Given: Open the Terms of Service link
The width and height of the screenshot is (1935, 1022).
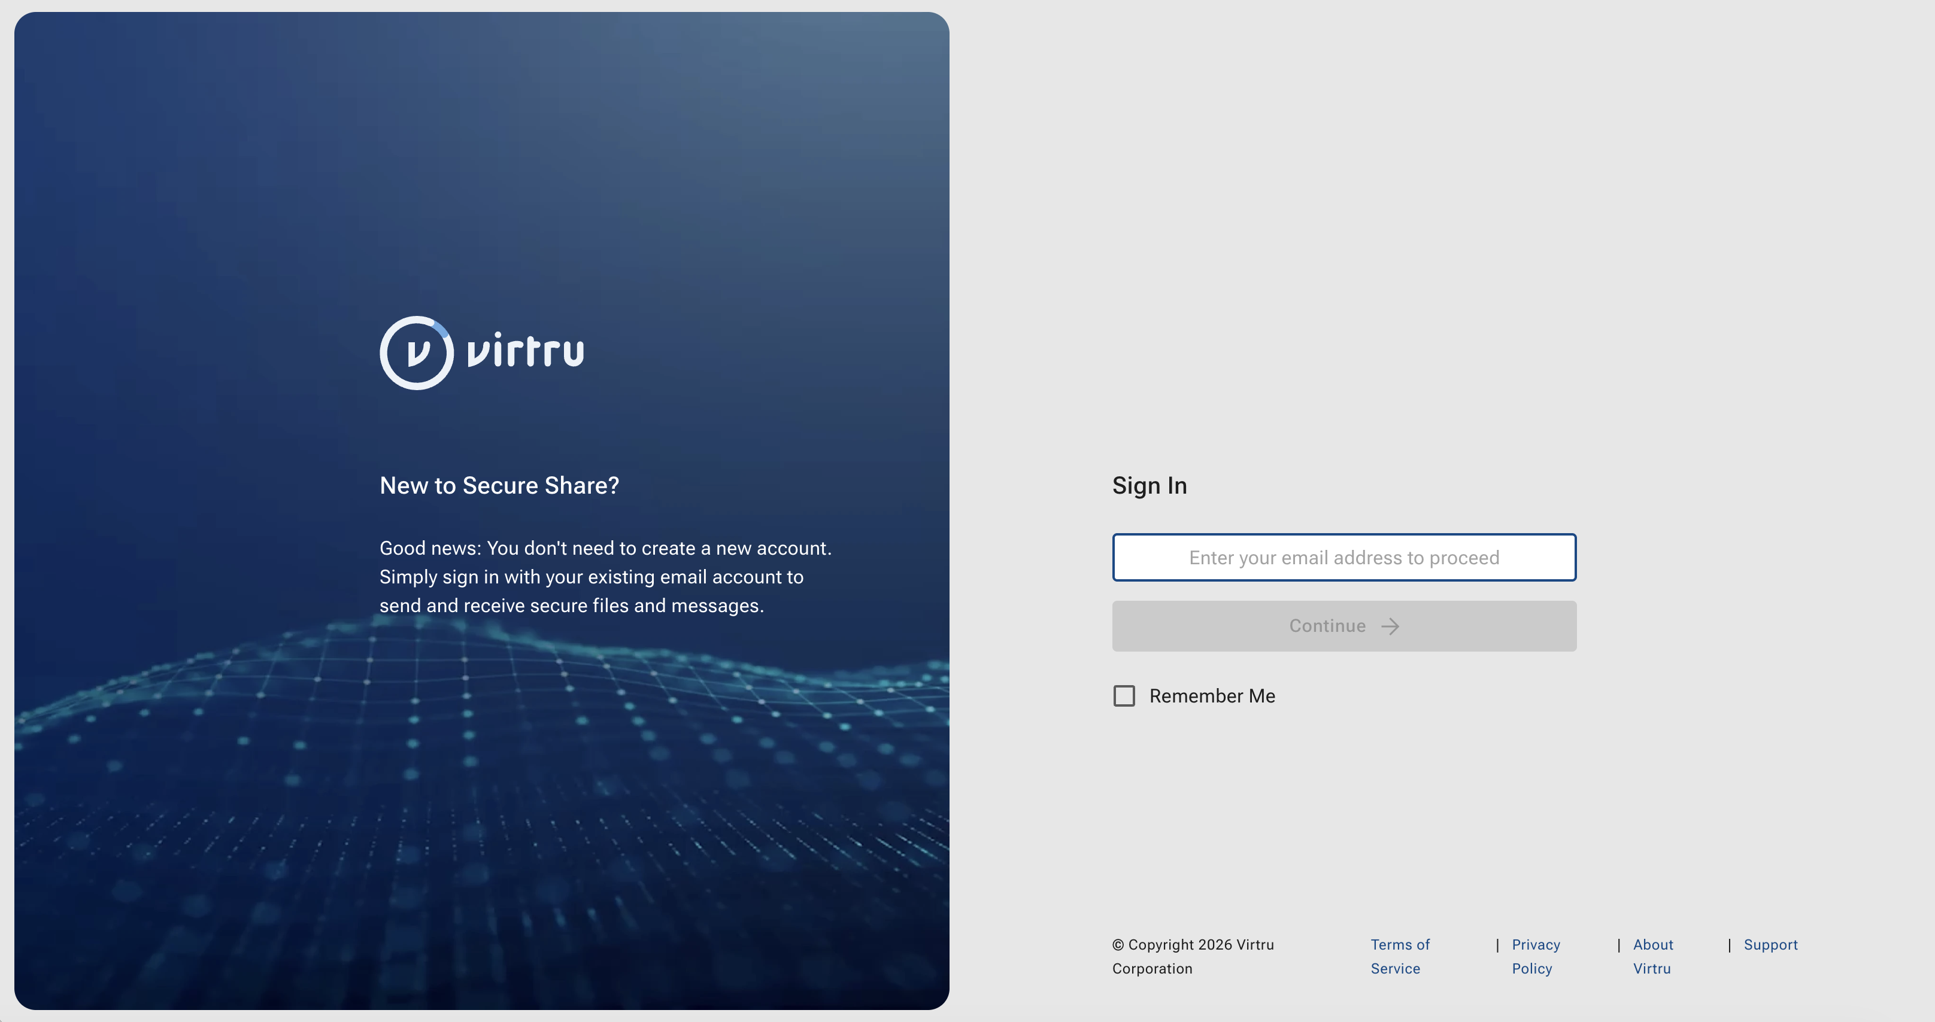Looking at the screenshot, I should click(x=1399, y=957).
